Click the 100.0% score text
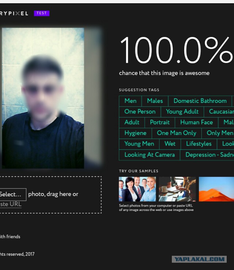This screenshot has height=270, width=234. tap(176, 50)
